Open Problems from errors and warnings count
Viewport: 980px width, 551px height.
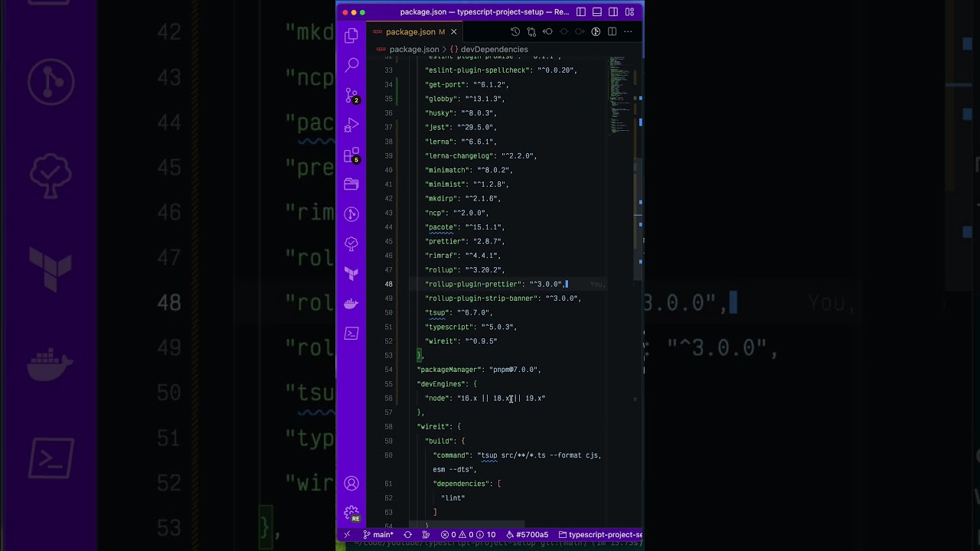(x=468, y=534)
